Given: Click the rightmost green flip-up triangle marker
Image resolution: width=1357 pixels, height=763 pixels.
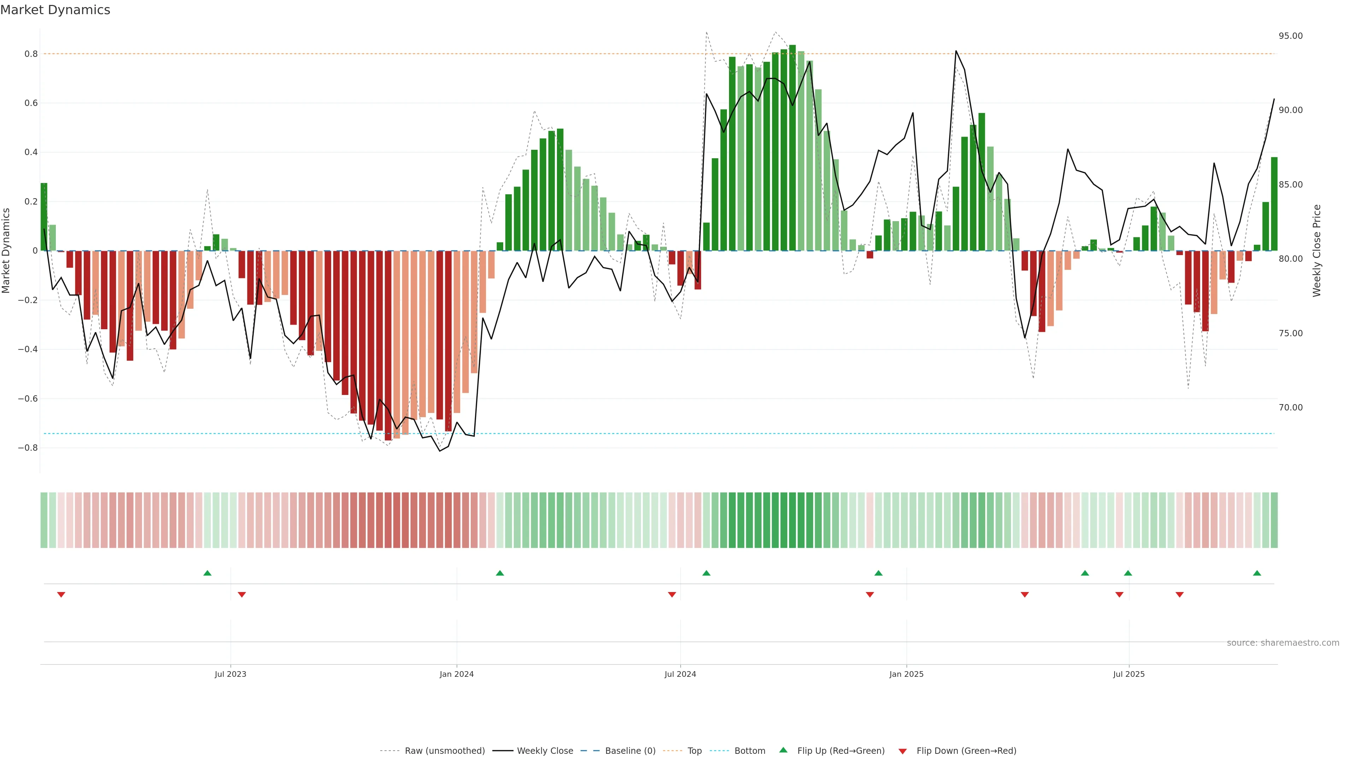Looking at the screenshot, I should [1257, 573].
